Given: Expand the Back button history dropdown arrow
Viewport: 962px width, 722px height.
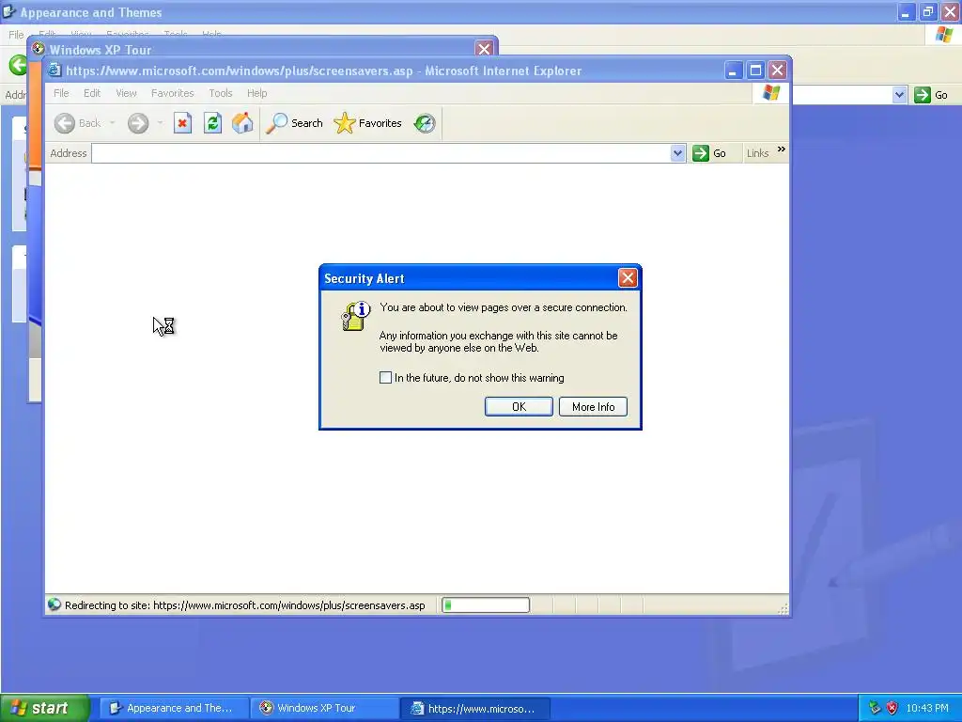Looking at the screenshot, I should (x=113, y=123).
